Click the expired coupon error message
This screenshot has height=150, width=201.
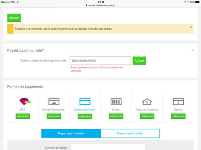click(x=96, y=69)
